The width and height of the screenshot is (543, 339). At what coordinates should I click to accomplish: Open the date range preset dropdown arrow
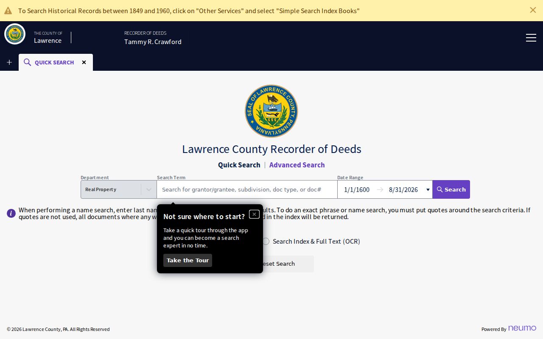coord(428,190)
